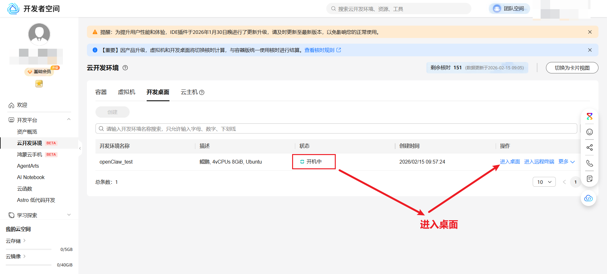Open Astro 低代码开发 in the sidebar

point(36,200)
